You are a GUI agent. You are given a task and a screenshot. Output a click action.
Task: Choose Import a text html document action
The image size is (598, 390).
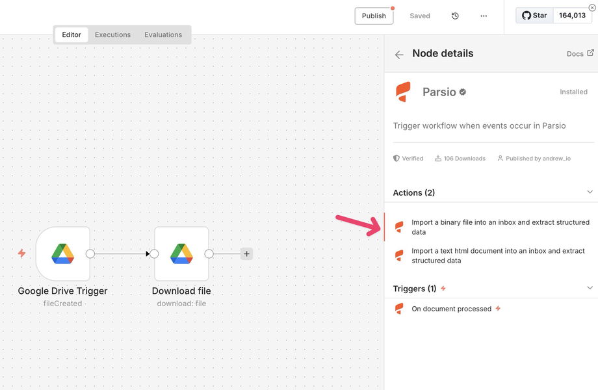(497, 255)
